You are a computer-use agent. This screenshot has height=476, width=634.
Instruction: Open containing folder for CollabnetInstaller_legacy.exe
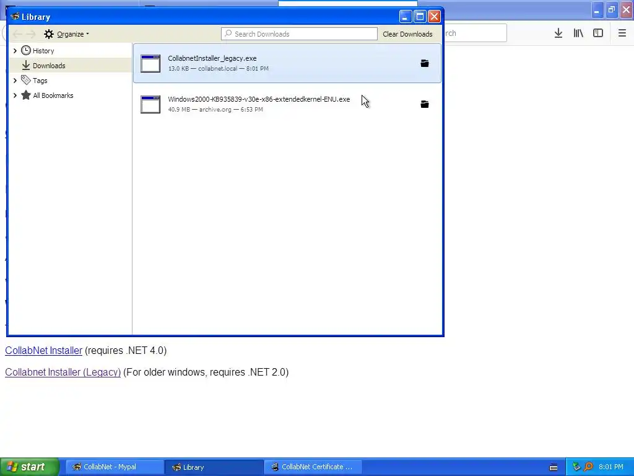click(x=425, y=64)
